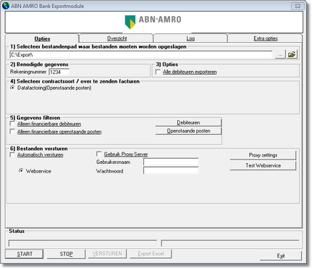The height and width of the screenshot is (269, 312).
Task: Open the folder browse icon
Action: point(292,54)
